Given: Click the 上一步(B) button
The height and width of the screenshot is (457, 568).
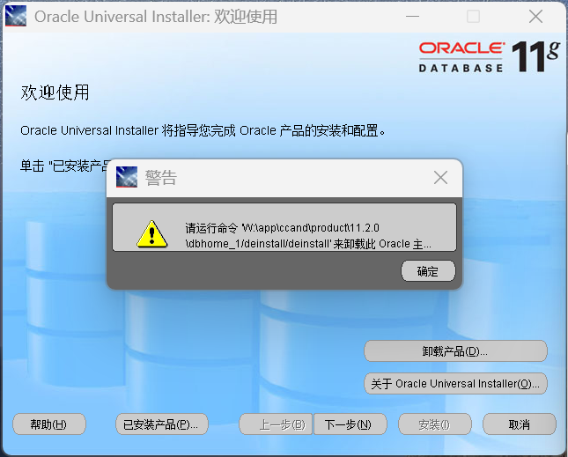Looking at the screenshot, I should 276,424.
